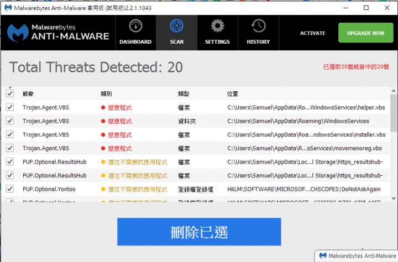Select the installer.vbs file path text

coord(306,134)
